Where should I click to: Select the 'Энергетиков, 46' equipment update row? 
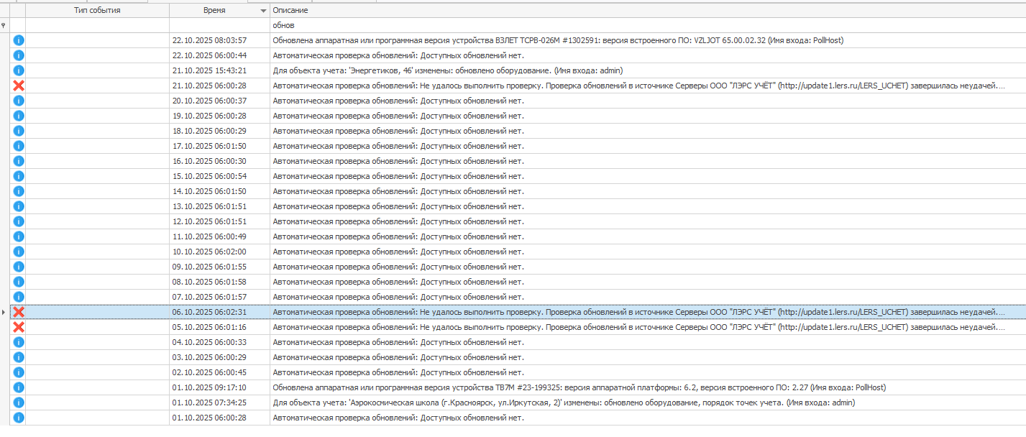tap(447, 70)
